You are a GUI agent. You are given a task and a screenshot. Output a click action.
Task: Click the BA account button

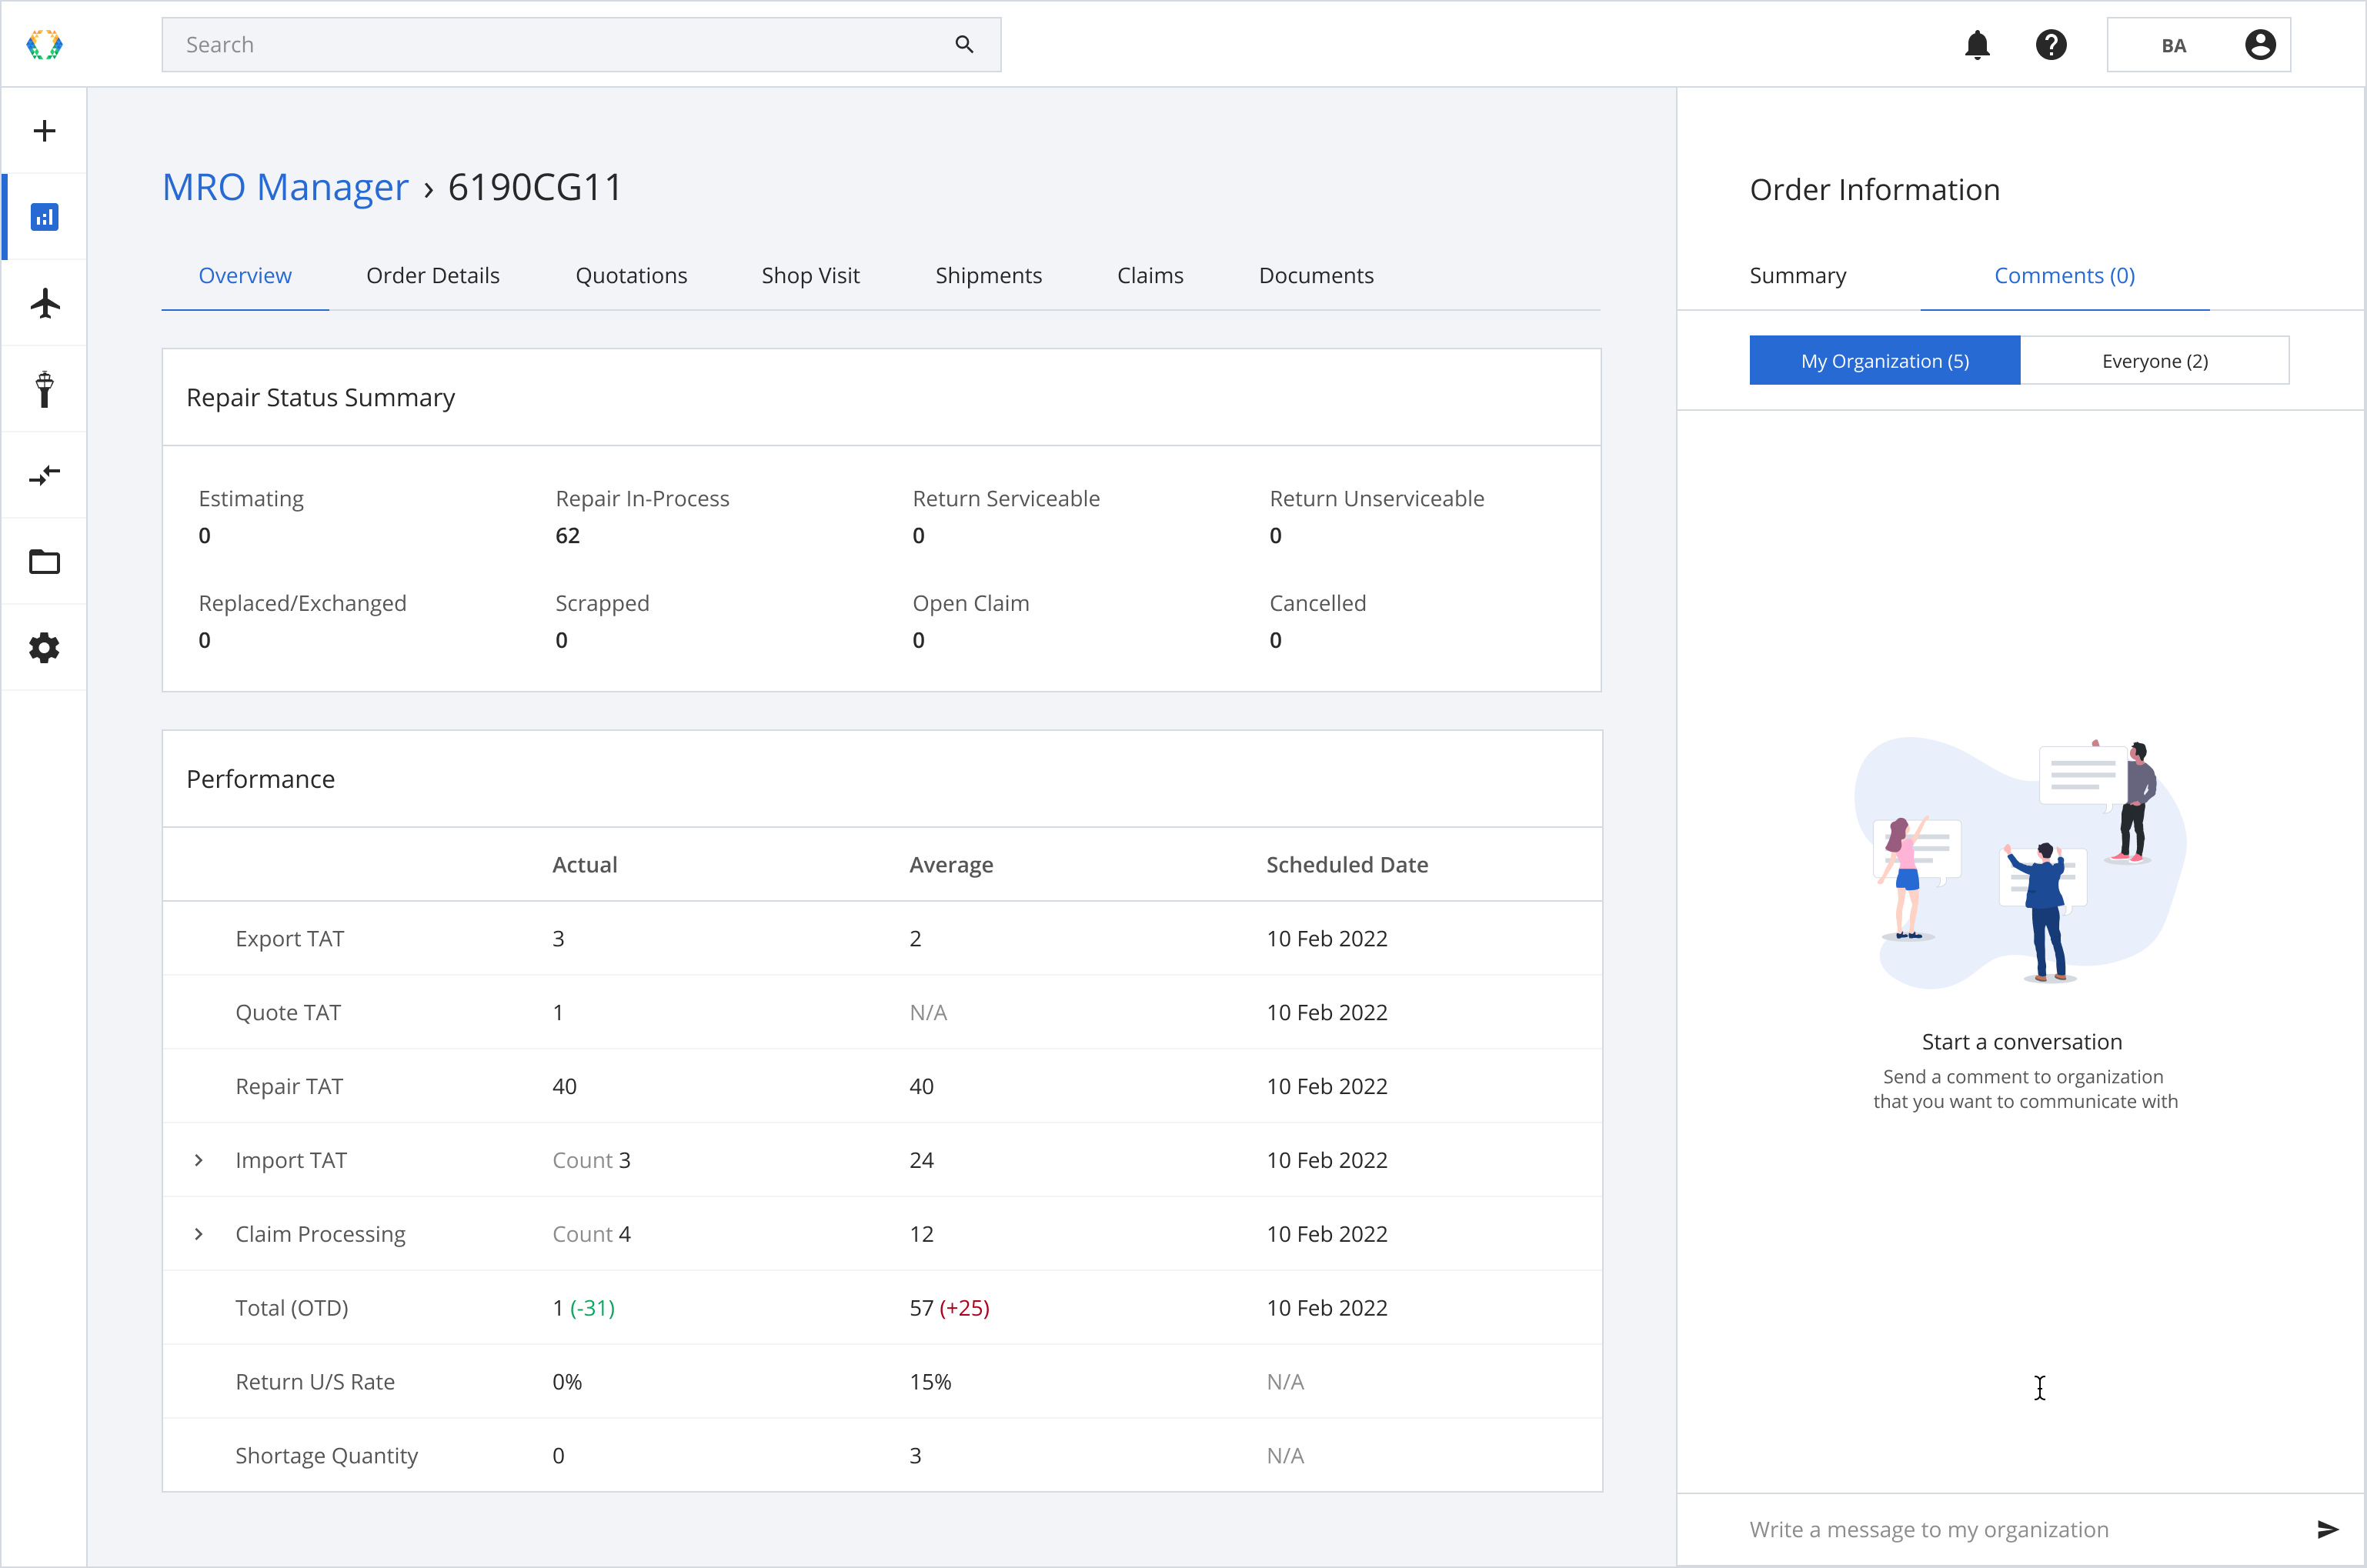click(x=2198, y=45)
